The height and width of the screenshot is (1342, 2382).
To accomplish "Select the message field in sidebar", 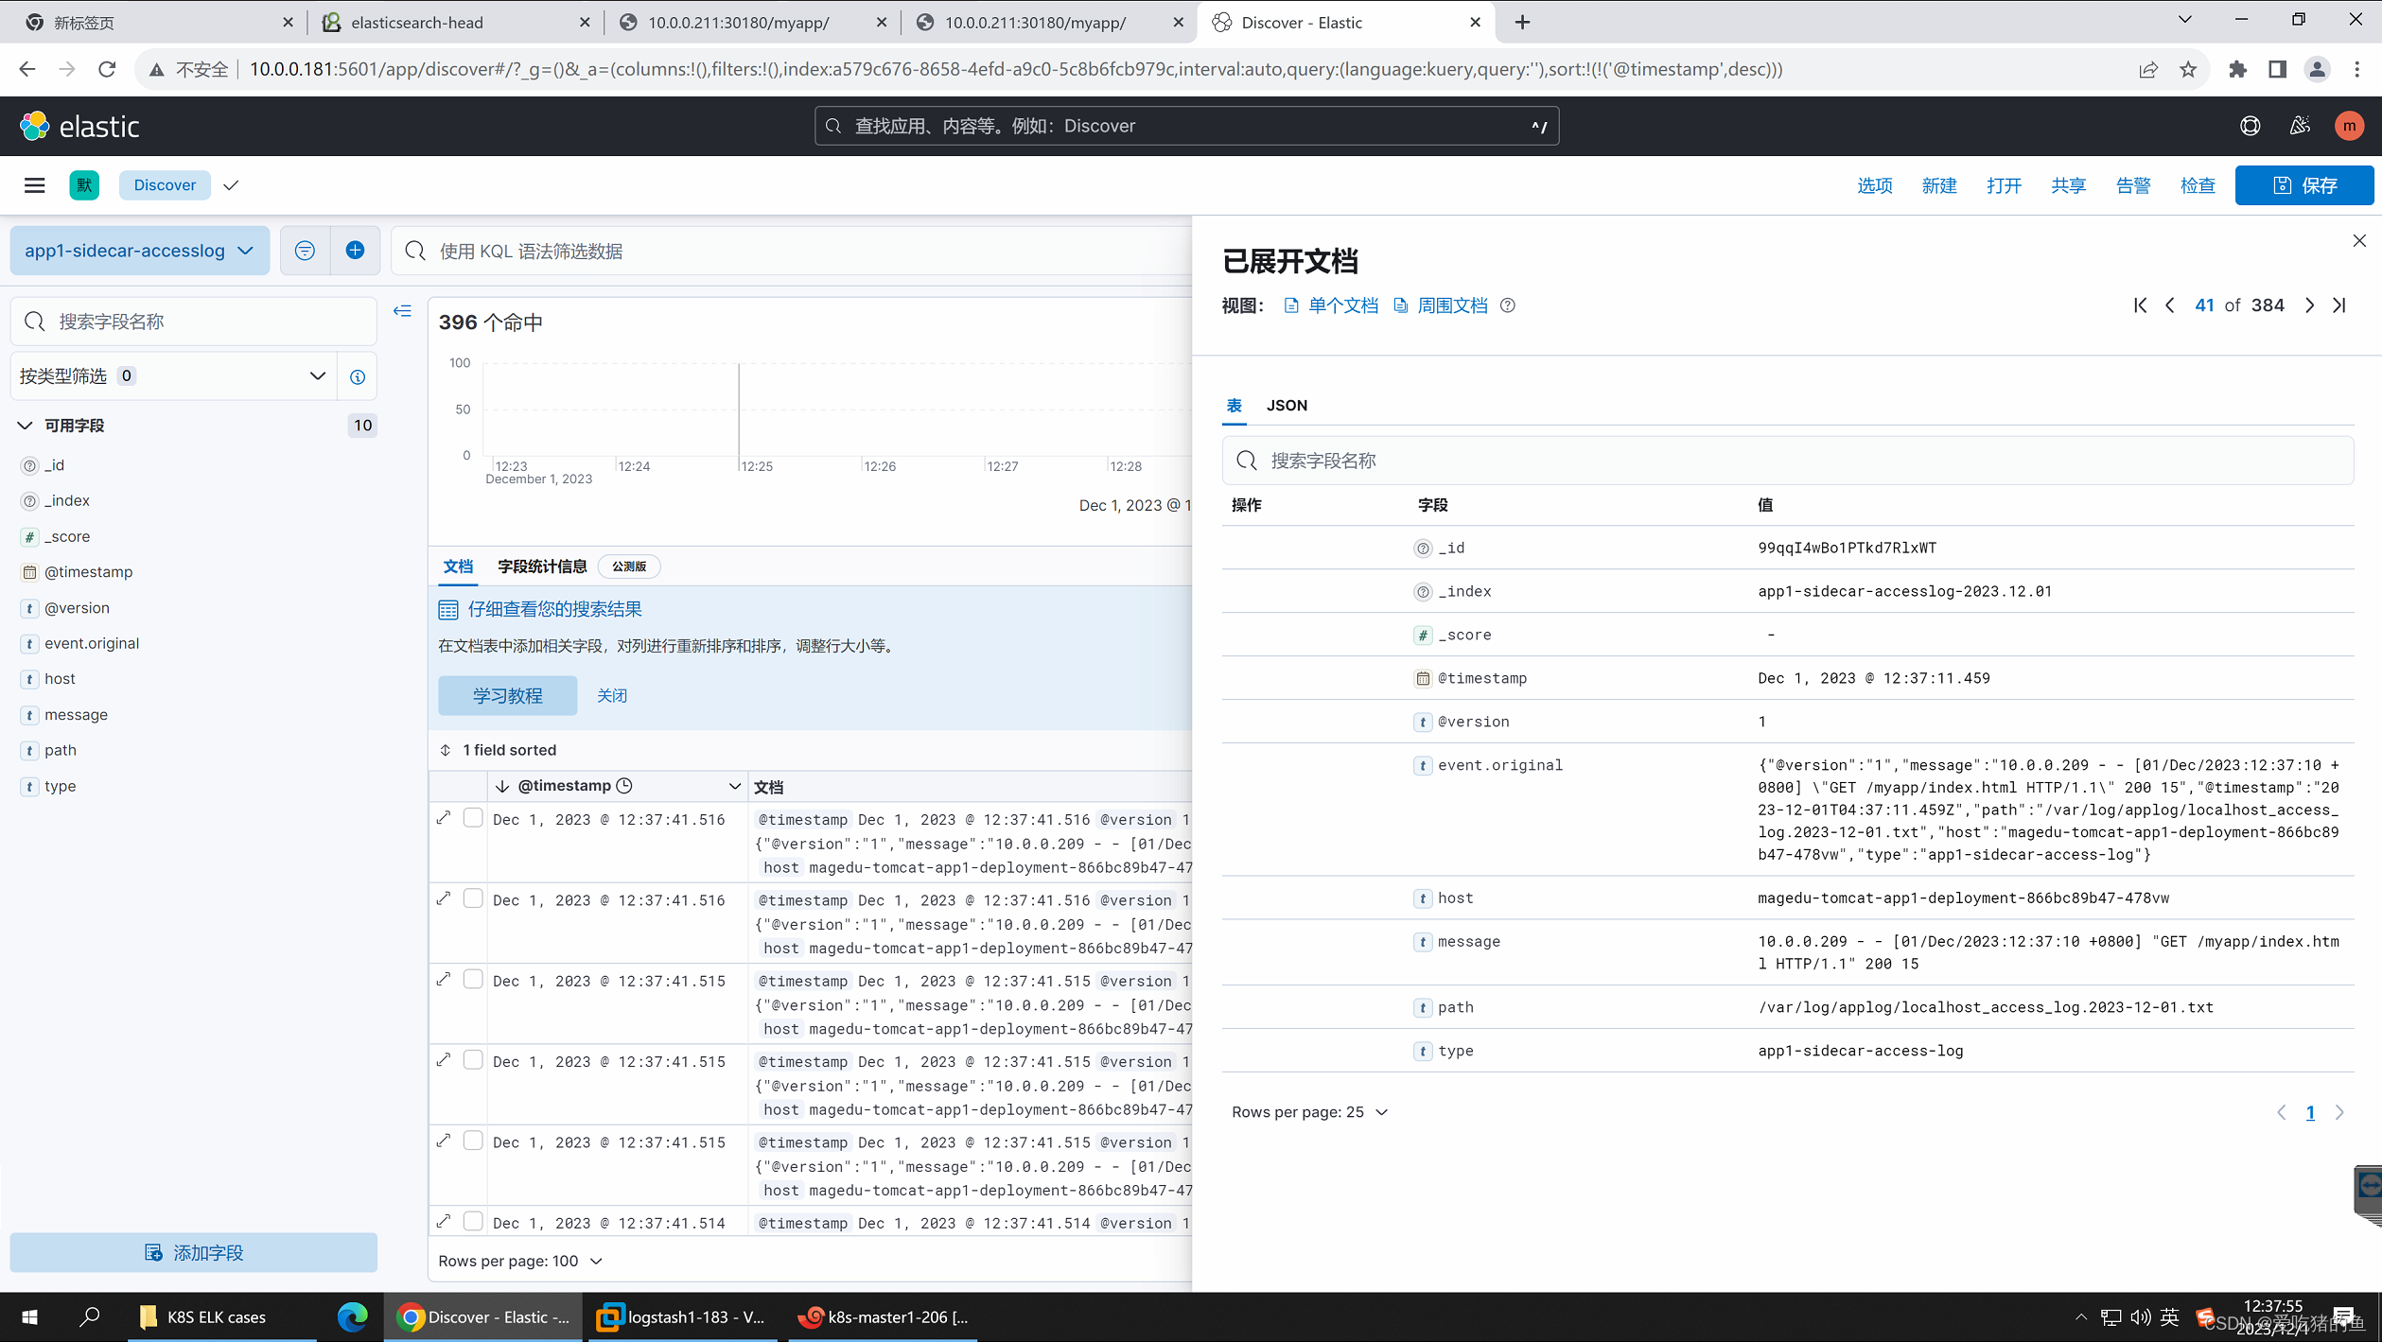I will point(76,715).
